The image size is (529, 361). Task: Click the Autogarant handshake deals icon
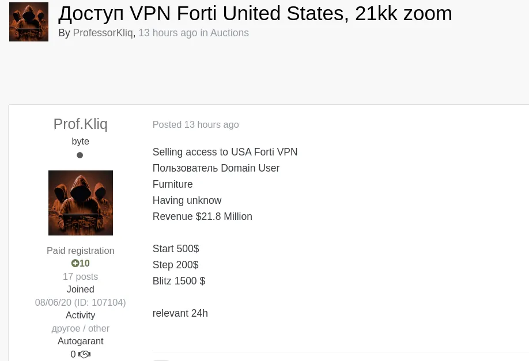coord(85,354)
